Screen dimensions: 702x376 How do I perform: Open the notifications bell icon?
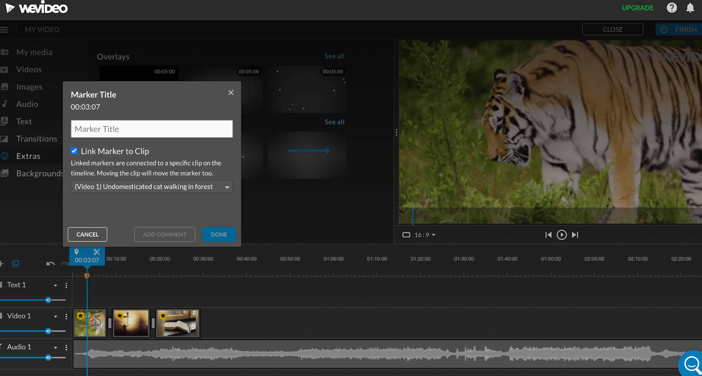pyautogui.click(x=690, y=7)
